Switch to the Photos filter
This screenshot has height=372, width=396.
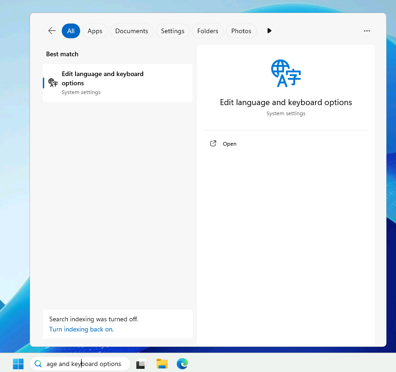click(241, 31)
